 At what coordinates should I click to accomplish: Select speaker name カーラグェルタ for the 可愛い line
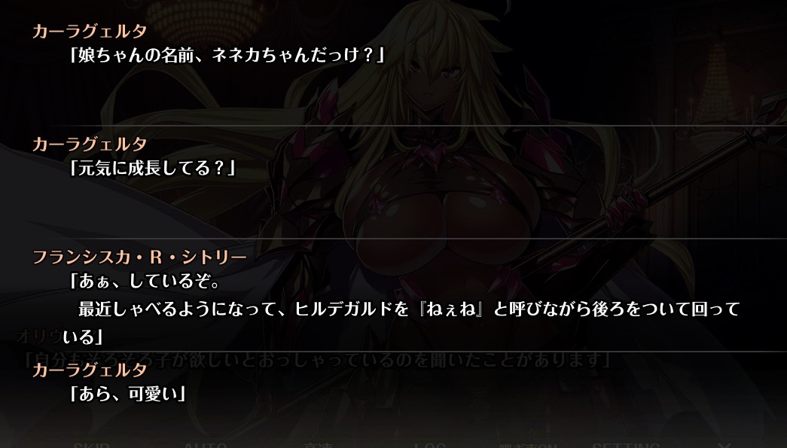click(90, 370)
